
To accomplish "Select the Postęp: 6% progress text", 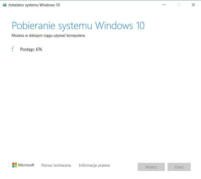I will pos(31,49).
